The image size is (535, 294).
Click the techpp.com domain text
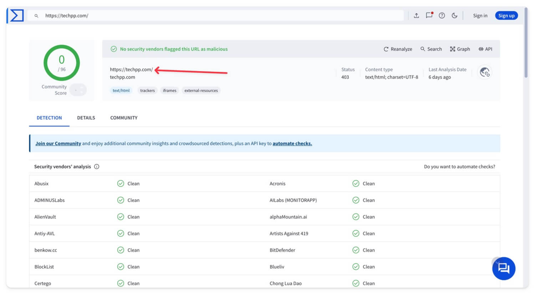(x=122, y=77)
